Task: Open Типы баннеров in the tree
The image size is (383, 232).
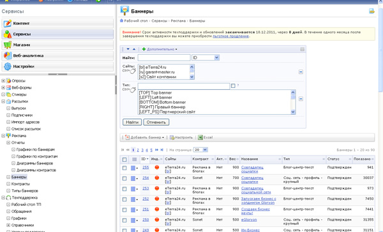Action: 25,191
